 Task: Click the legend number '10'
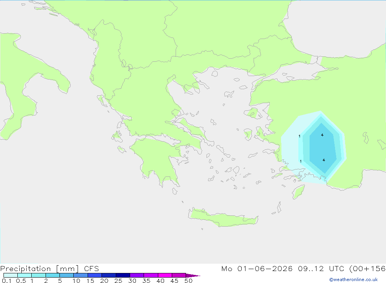point(76,281)
